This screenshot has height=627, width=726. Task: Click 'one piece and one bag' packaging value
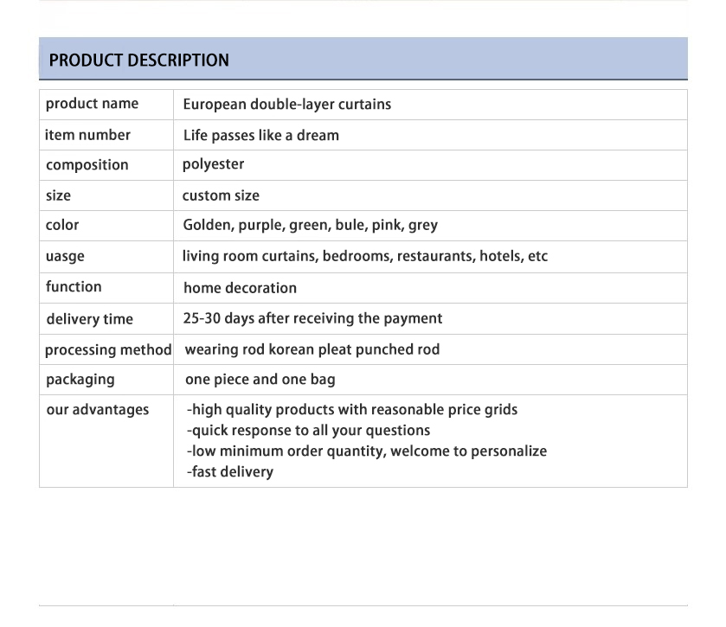click(260, 380)
